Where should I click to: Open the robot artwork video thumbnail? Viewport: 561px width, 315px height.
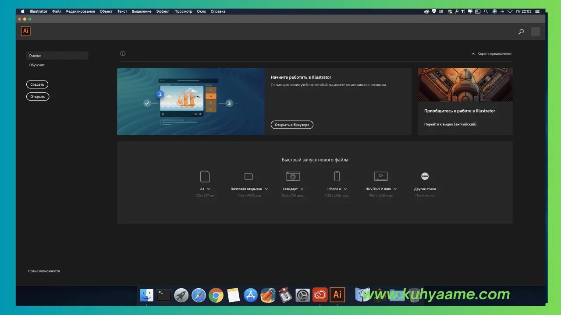click(465, 85)
